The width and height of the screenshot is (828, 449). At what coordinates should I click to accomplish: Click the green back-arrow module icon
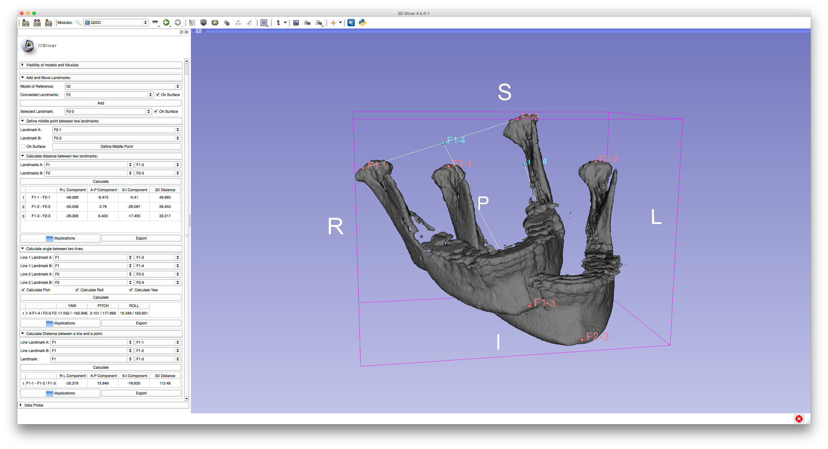[166, 23]
